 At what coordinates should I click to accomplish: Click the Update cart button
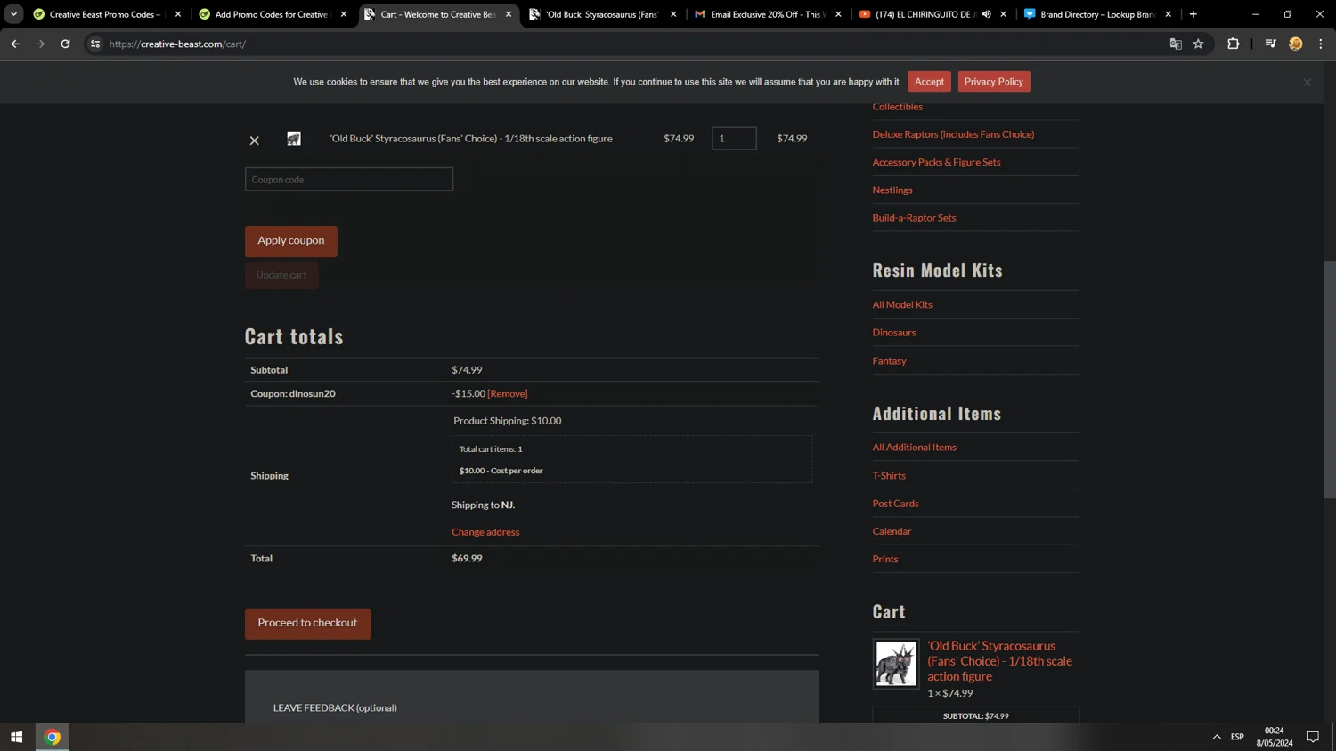[x=281, y=275]
